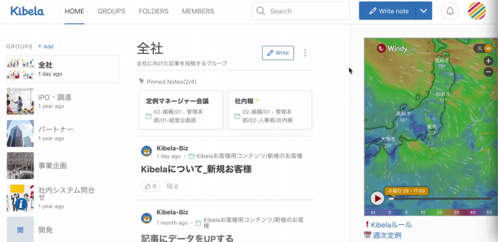Image resolution: width=498 pixels, height=242 pixels.
Task: Play the Windy weather animation
Action: click(x=377, y=198)
